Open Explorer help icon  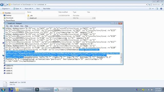coord(161,9)
